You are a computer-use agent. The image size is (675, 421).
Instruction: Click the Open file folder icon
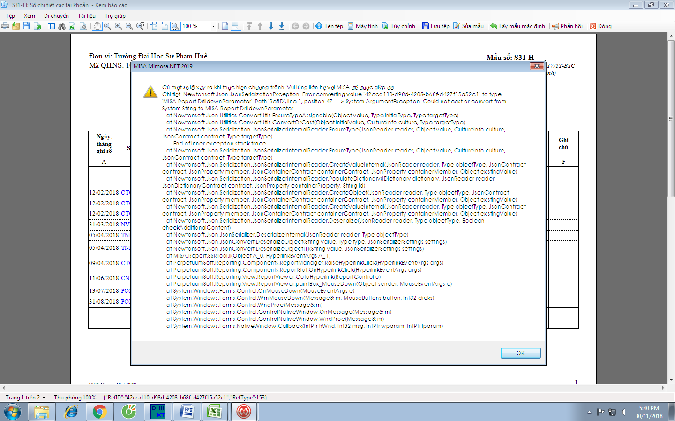click(16, 26)
